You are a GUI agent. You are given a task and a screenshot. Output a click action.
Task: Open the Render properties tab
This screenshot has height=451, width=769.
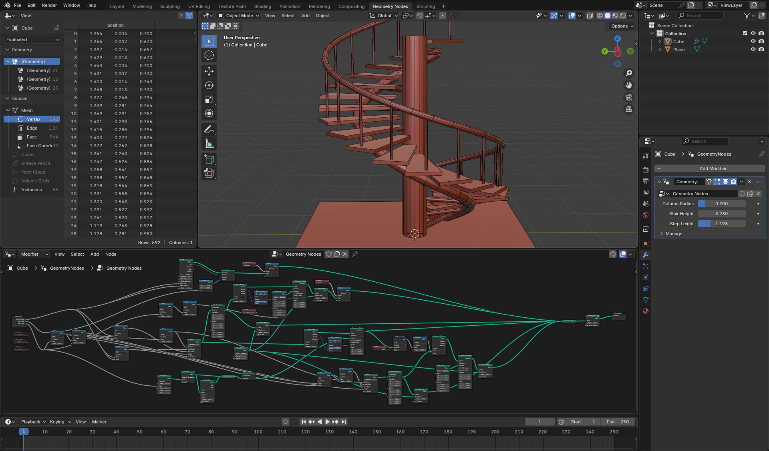click(x=646, y=170)
